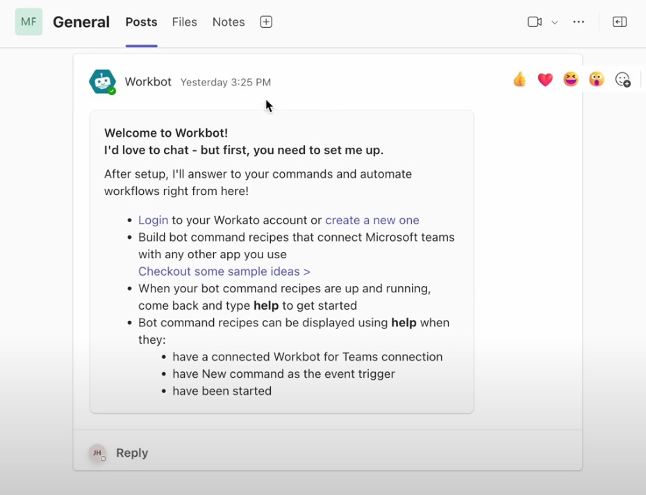The height and width of the screenshot is (495, 646).
Task: Open the Files tab
Action: pyautogui.click(x=185, y=22)
